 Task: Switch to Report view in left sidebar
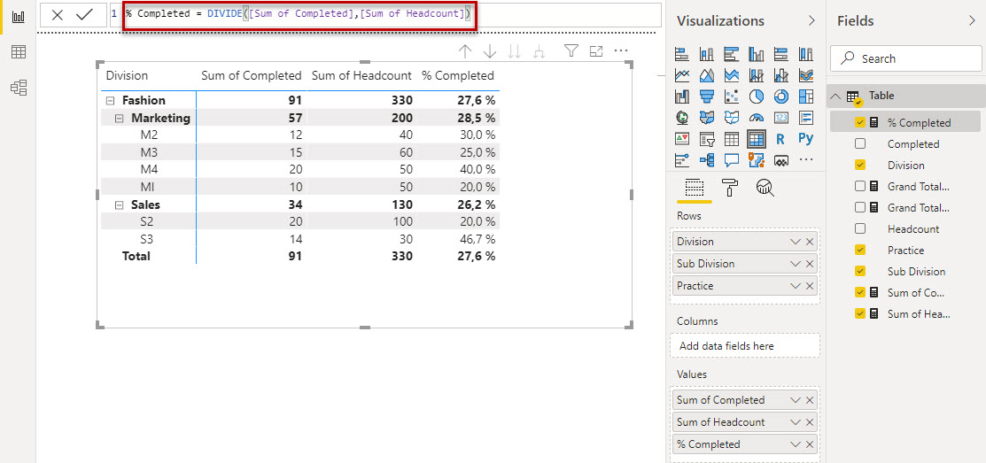tap(19, 17)
